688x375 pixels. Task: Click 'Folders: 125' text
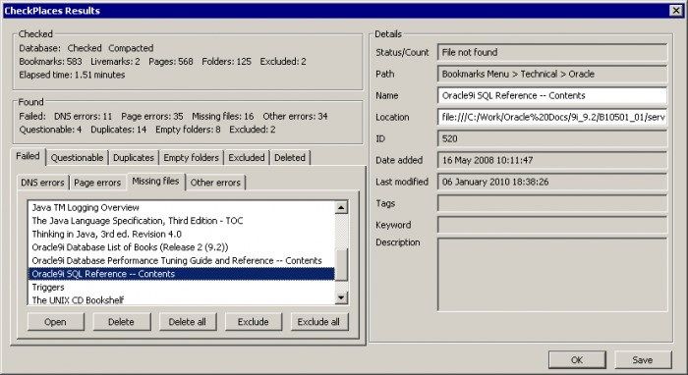pyautogui.click(x=226, y=62)
